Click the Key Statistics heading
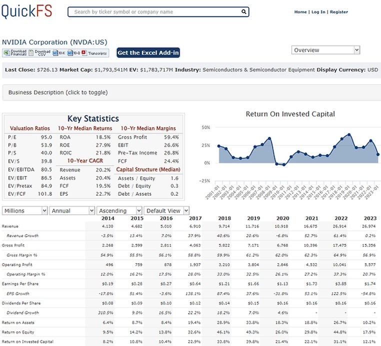 [93, 118]
